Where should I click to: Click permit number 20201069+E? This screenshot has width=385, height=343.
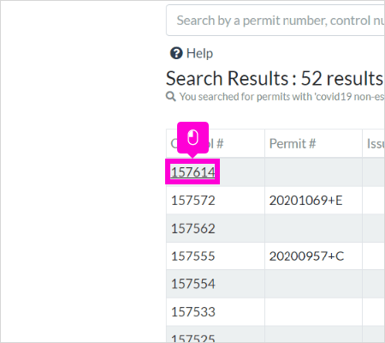coord(305,201)
